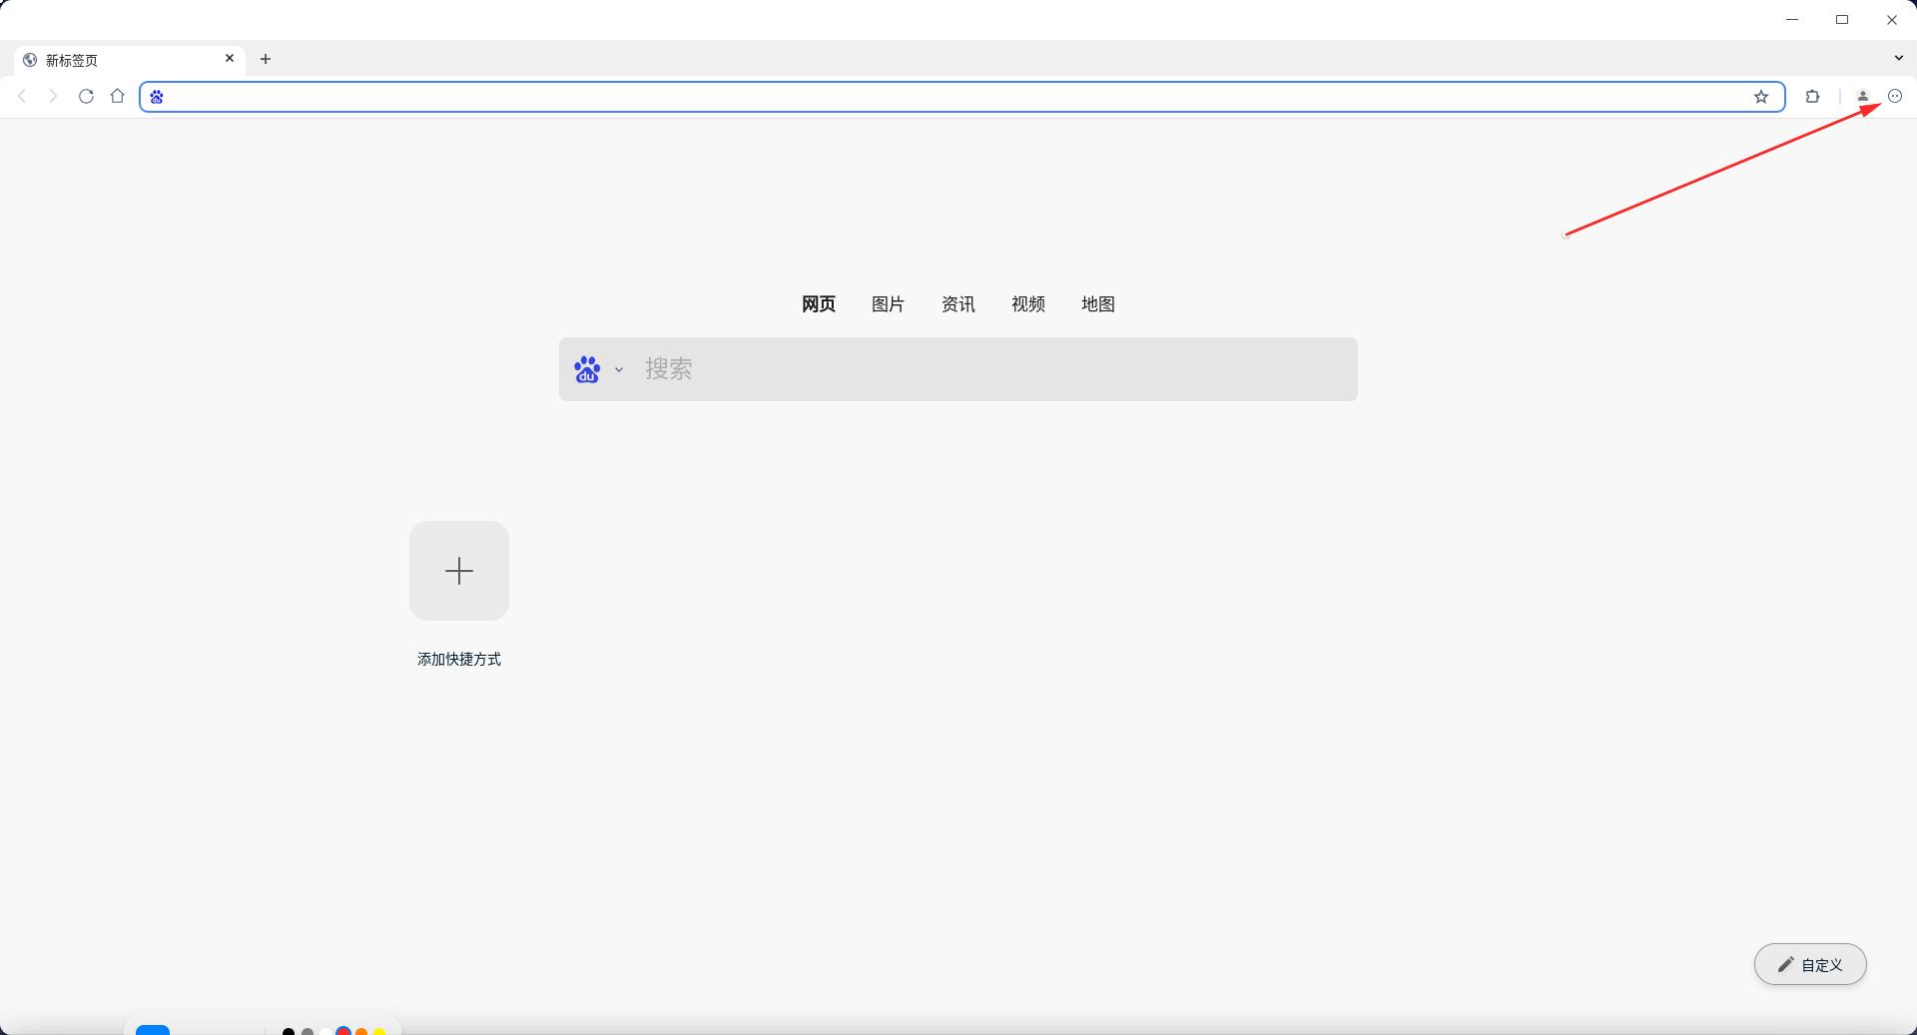Screen dimensions: 1917x1035
Task: Click the Baidu paw icon in address bar
Action: (157, 97)
